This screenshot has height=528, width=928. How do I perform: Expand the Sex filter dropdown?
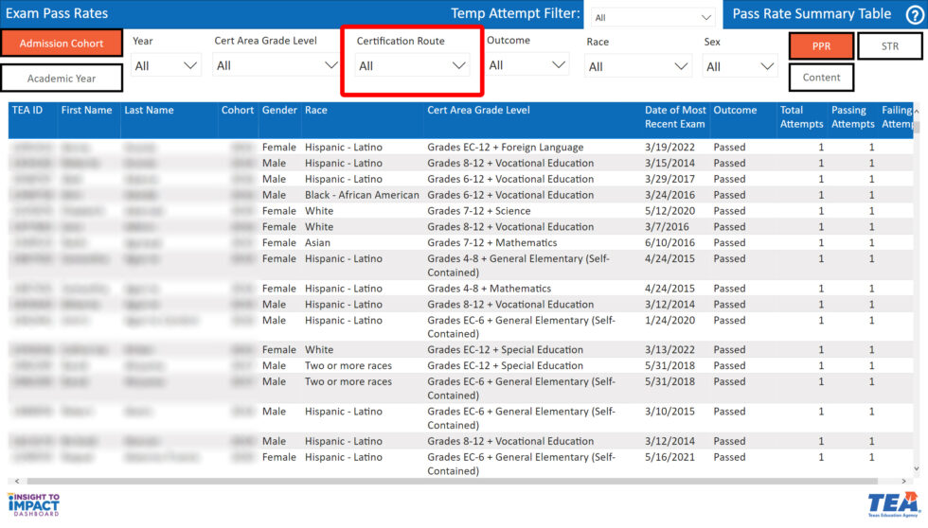pyautogui.click(x=740, y=67)
